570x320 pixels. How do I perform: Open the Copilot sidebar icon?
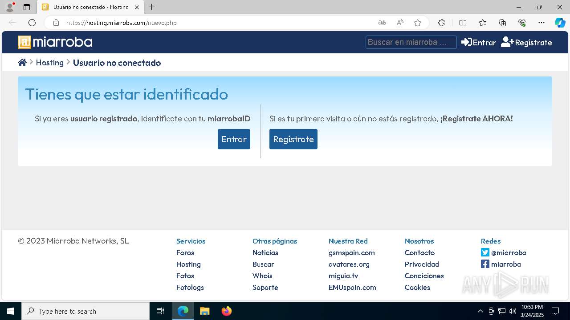(x=560, y=23)
